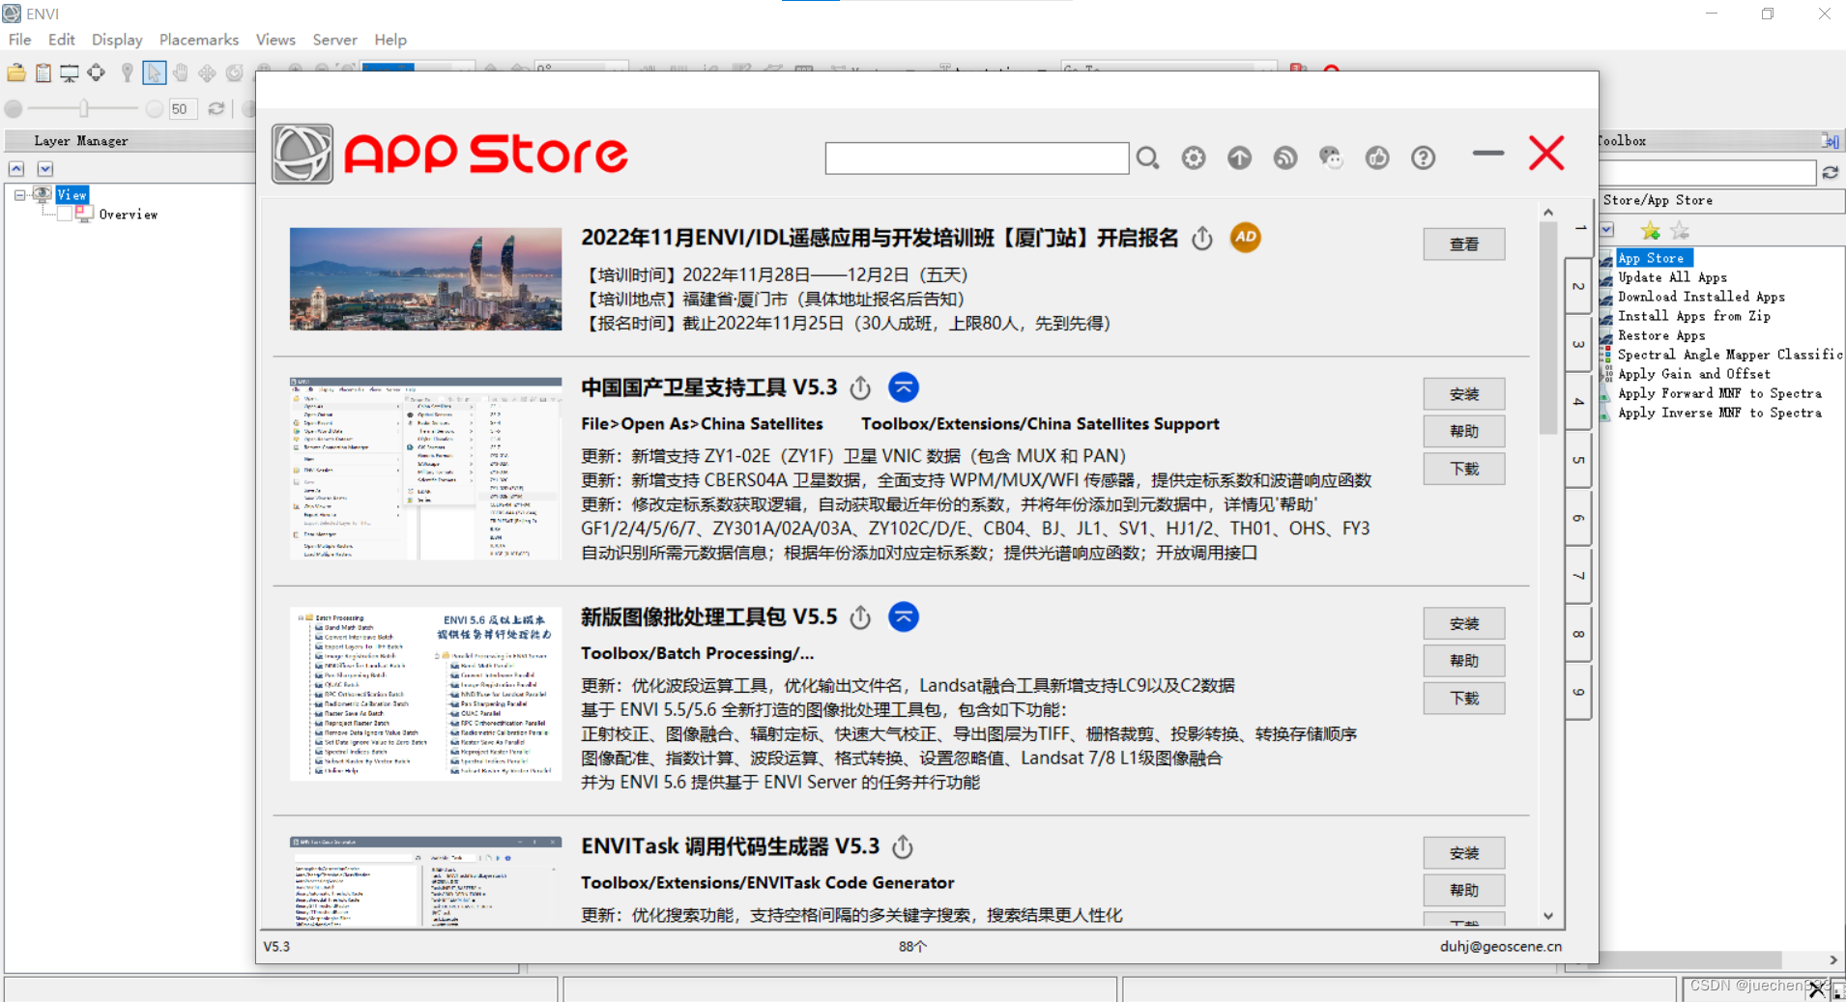This screenshot has width=1846, height=1002.
Task: Click the Open file folder icon in ENVI toolbar
Action: pos(16,72)
